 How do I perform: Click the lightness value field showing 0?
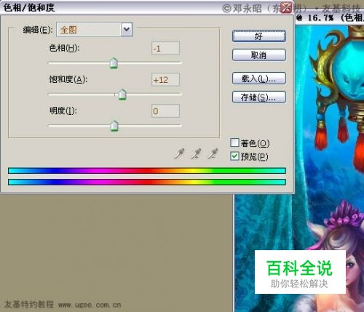point(165,111)
